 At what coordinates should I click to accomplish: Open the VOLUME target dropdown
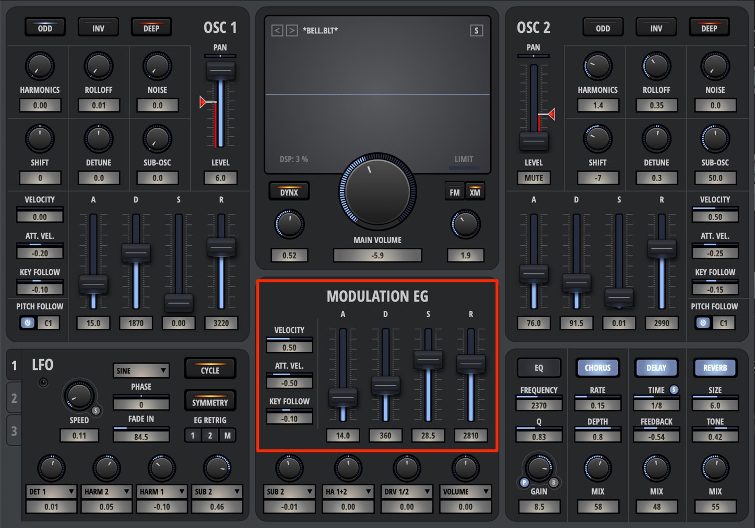[x=466, y=491]
